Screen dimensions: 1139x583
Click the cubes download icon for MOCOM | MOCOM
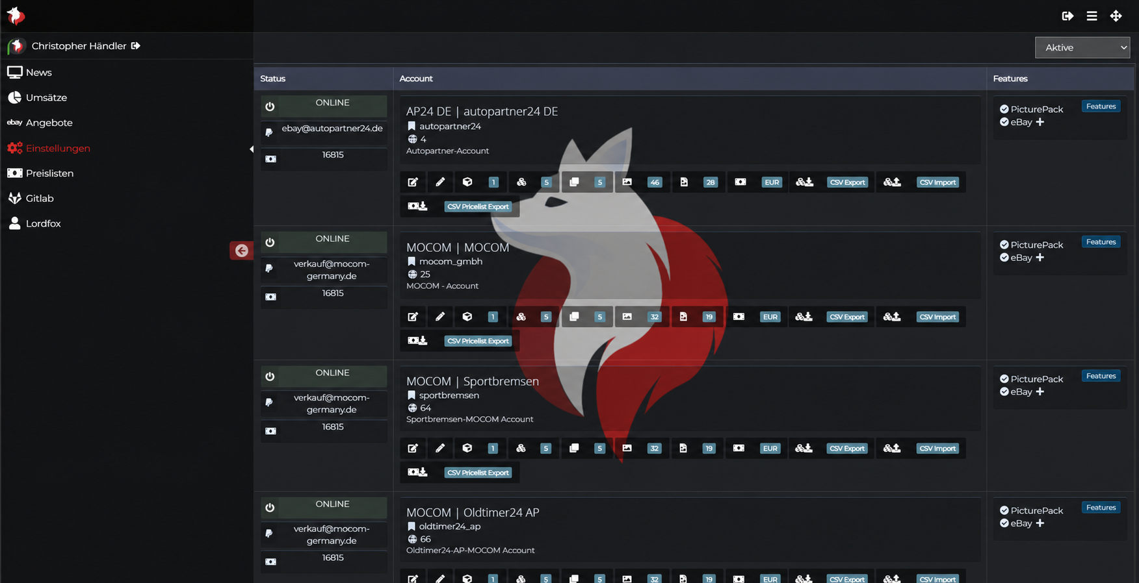(x=804, y=317)
